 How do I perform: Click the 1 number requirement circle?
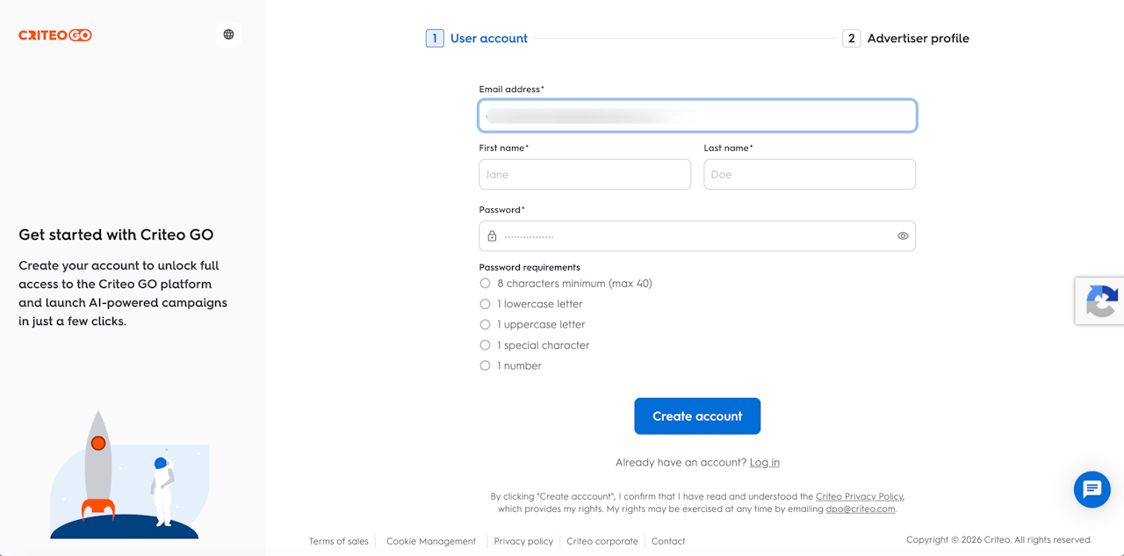click(x=485, y=365)
